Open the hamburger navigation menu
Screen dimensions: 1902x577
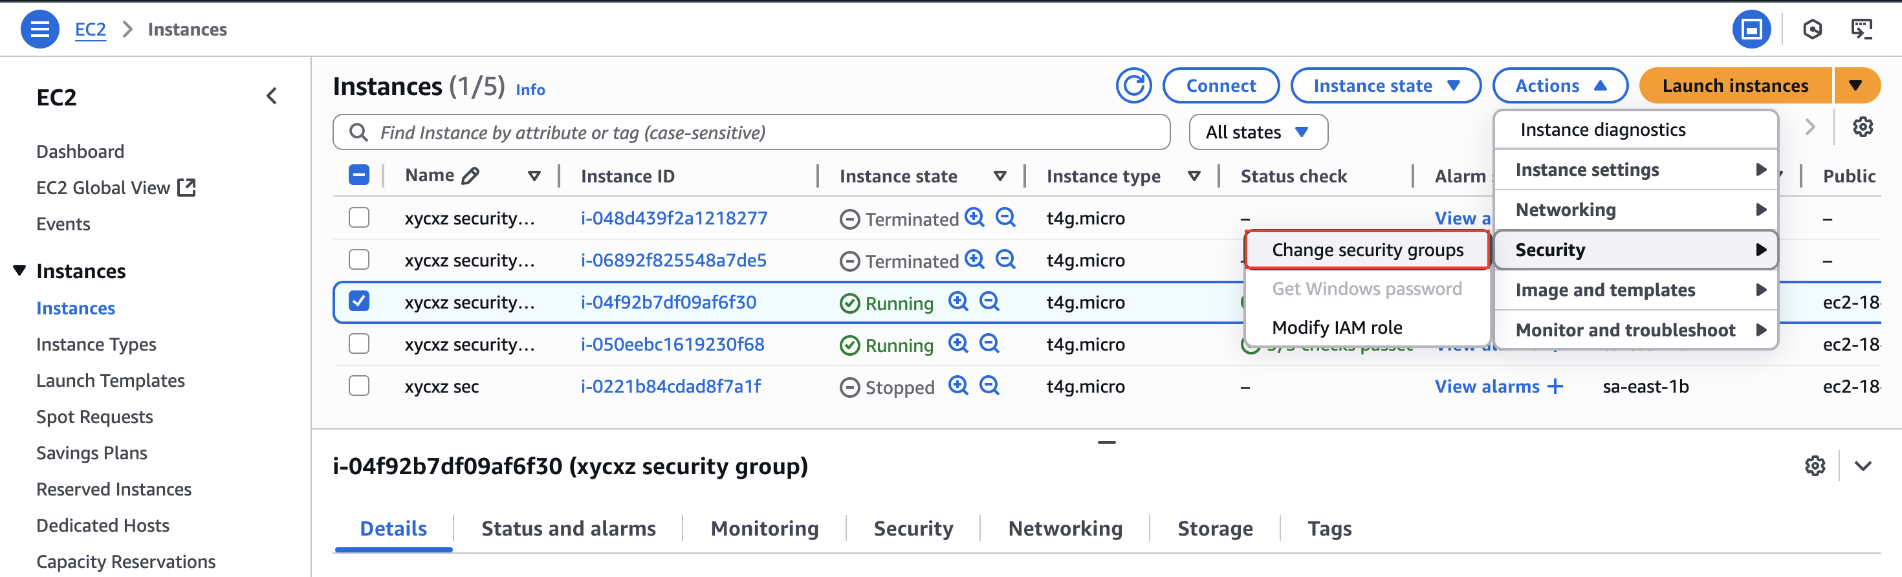pyautogui.click(x=40, y=30)
